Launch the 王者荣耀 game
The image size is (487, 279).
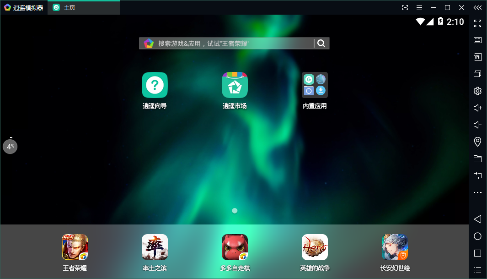(x=75, y=247)
